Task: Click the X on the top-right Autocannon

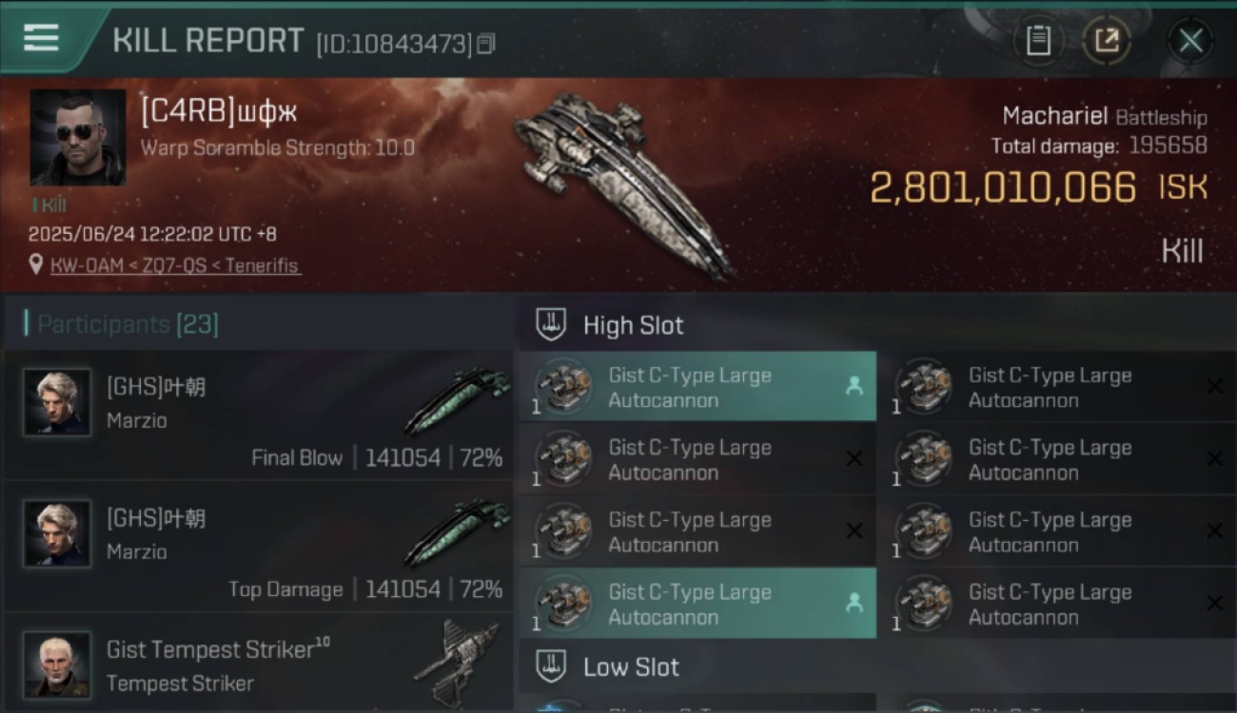Action: coord(1214,386)
